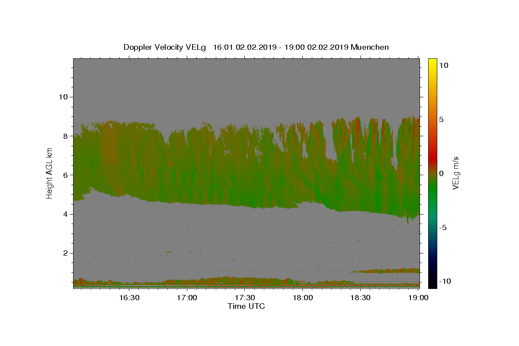Click the height tick label 2
This screenshot has width=519, height=346.
pos(66,253)
